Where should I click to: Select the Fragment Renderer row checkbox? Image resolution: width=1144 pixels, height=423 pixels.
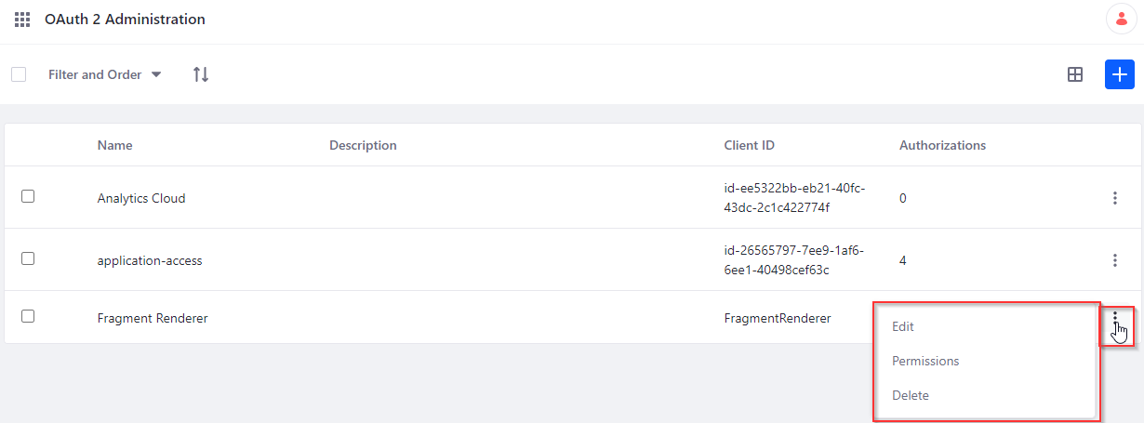click(x=28, y=317)
